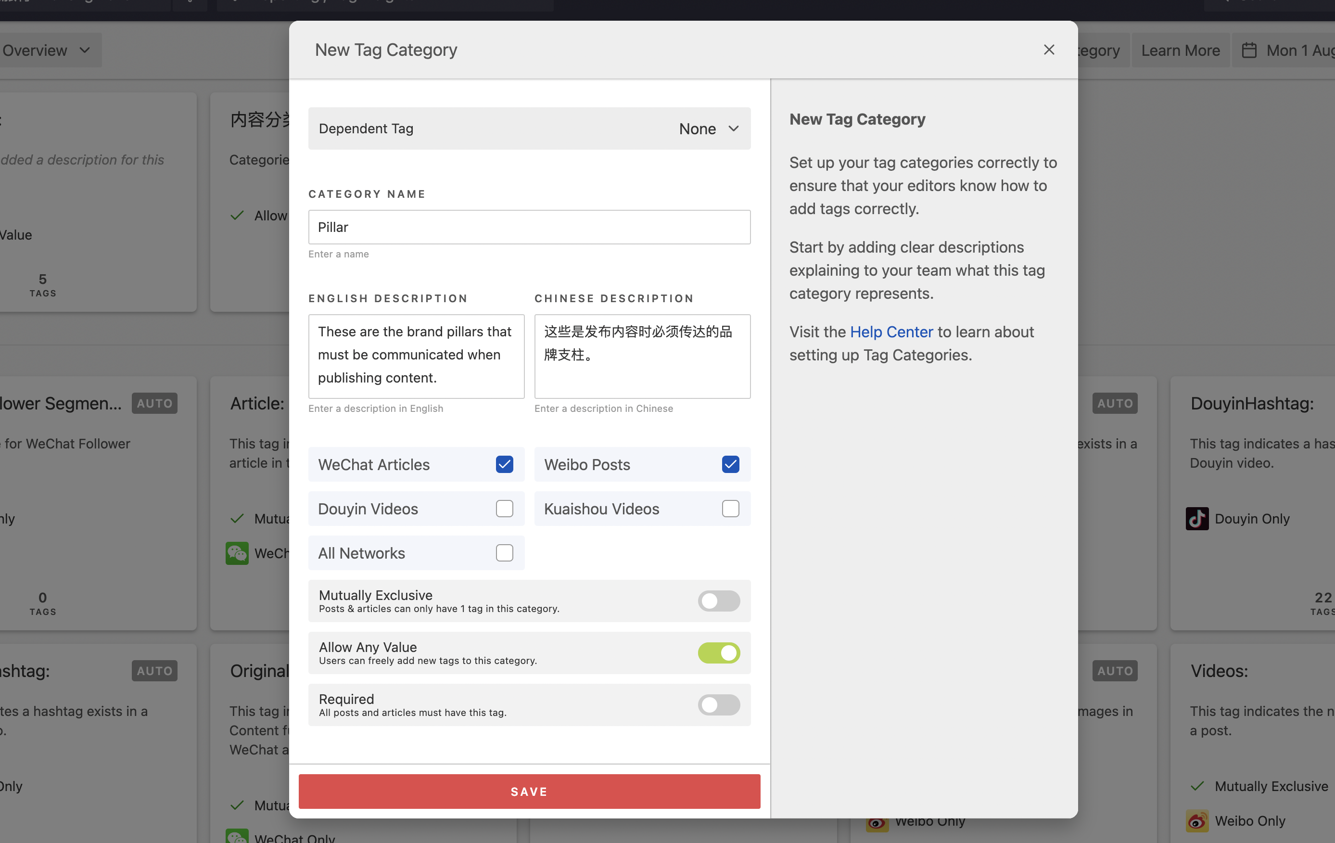This screenshot has width=1335, height=843.
Task: Click the Videos card title
Action: click(1219, 671)
